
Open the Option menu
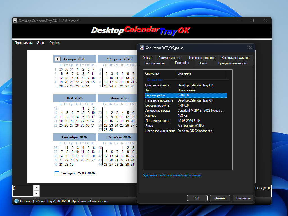[54, 43]
